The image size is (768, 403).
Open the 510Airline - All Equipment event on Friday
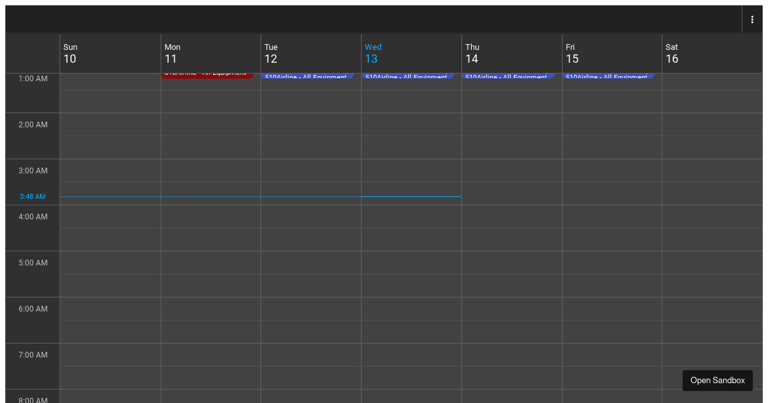click(609, 77)
